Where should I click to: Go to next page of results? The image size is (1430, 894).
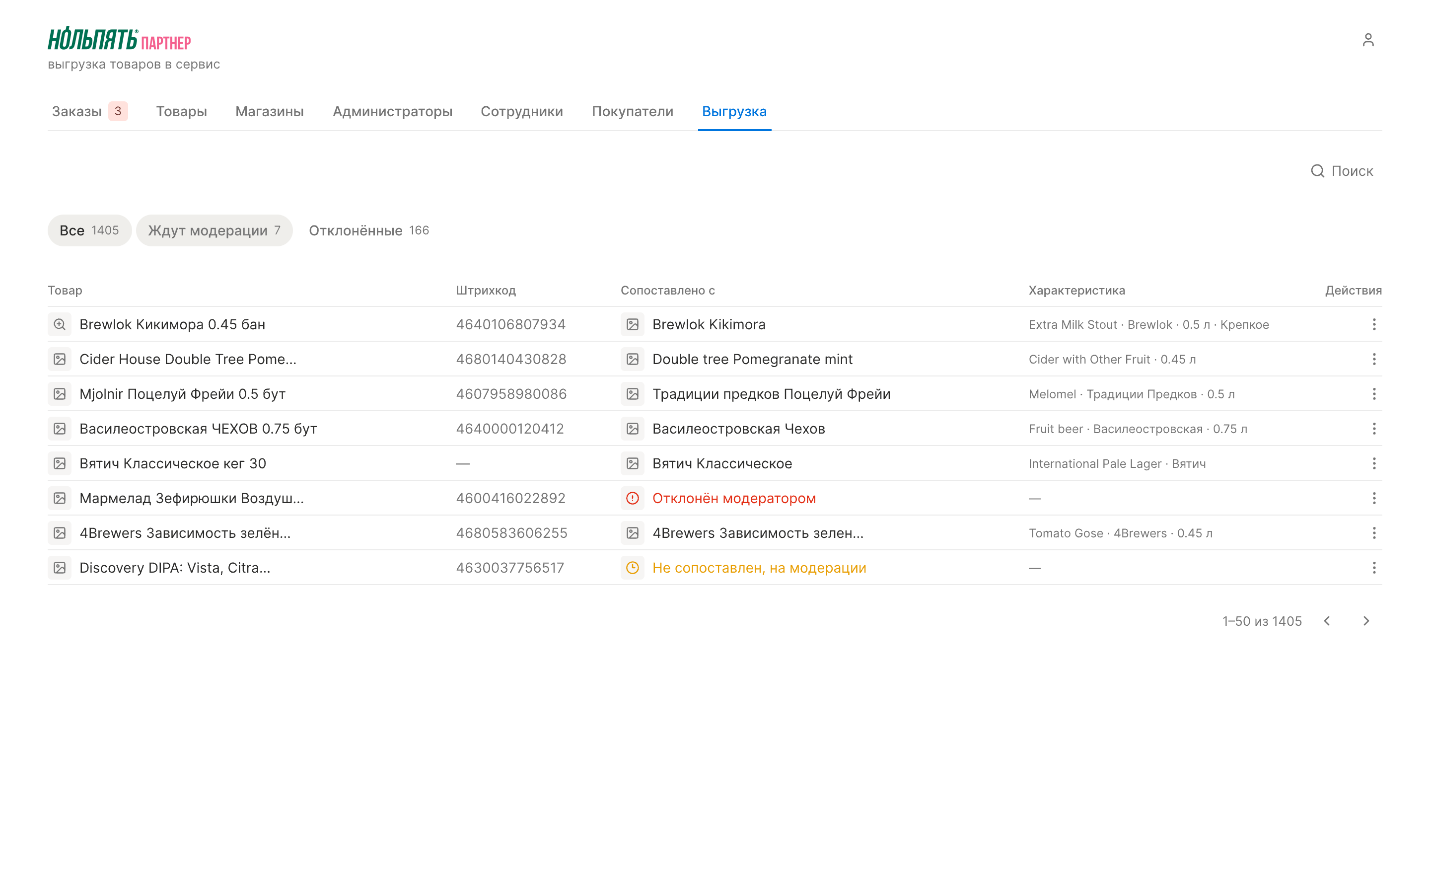(1365, 621)
